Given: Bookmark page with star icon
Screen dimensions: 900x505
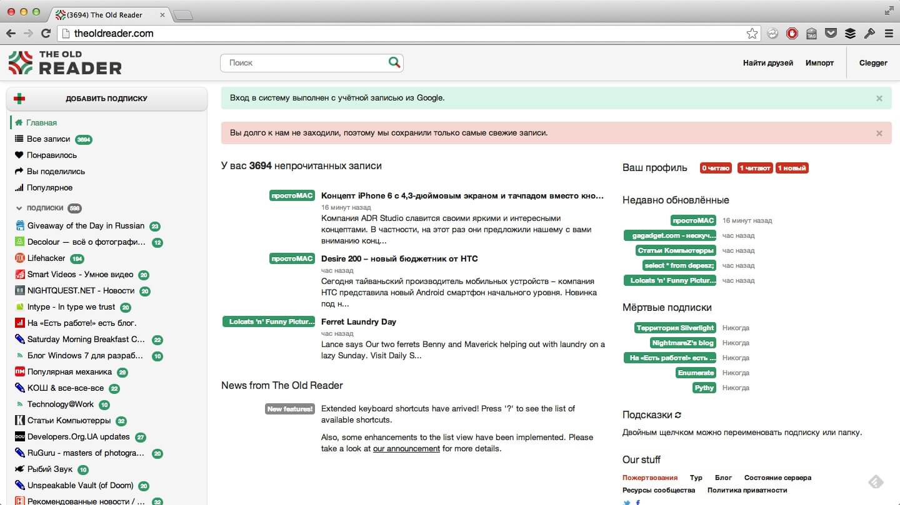Looking at the screenshot, I should click(x=752, y=34).
